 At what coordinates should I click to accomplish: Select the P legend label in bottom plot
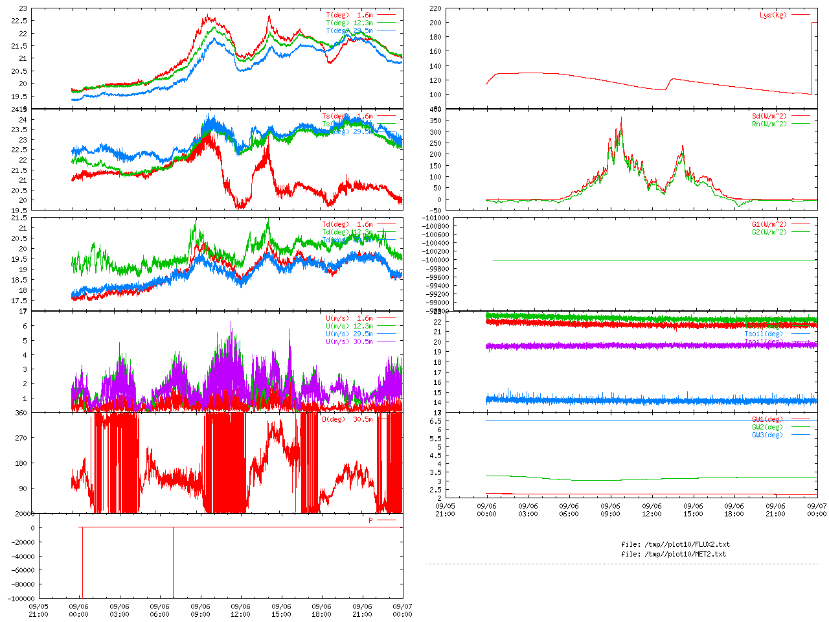pyautogui.click(x=370, y=520)
